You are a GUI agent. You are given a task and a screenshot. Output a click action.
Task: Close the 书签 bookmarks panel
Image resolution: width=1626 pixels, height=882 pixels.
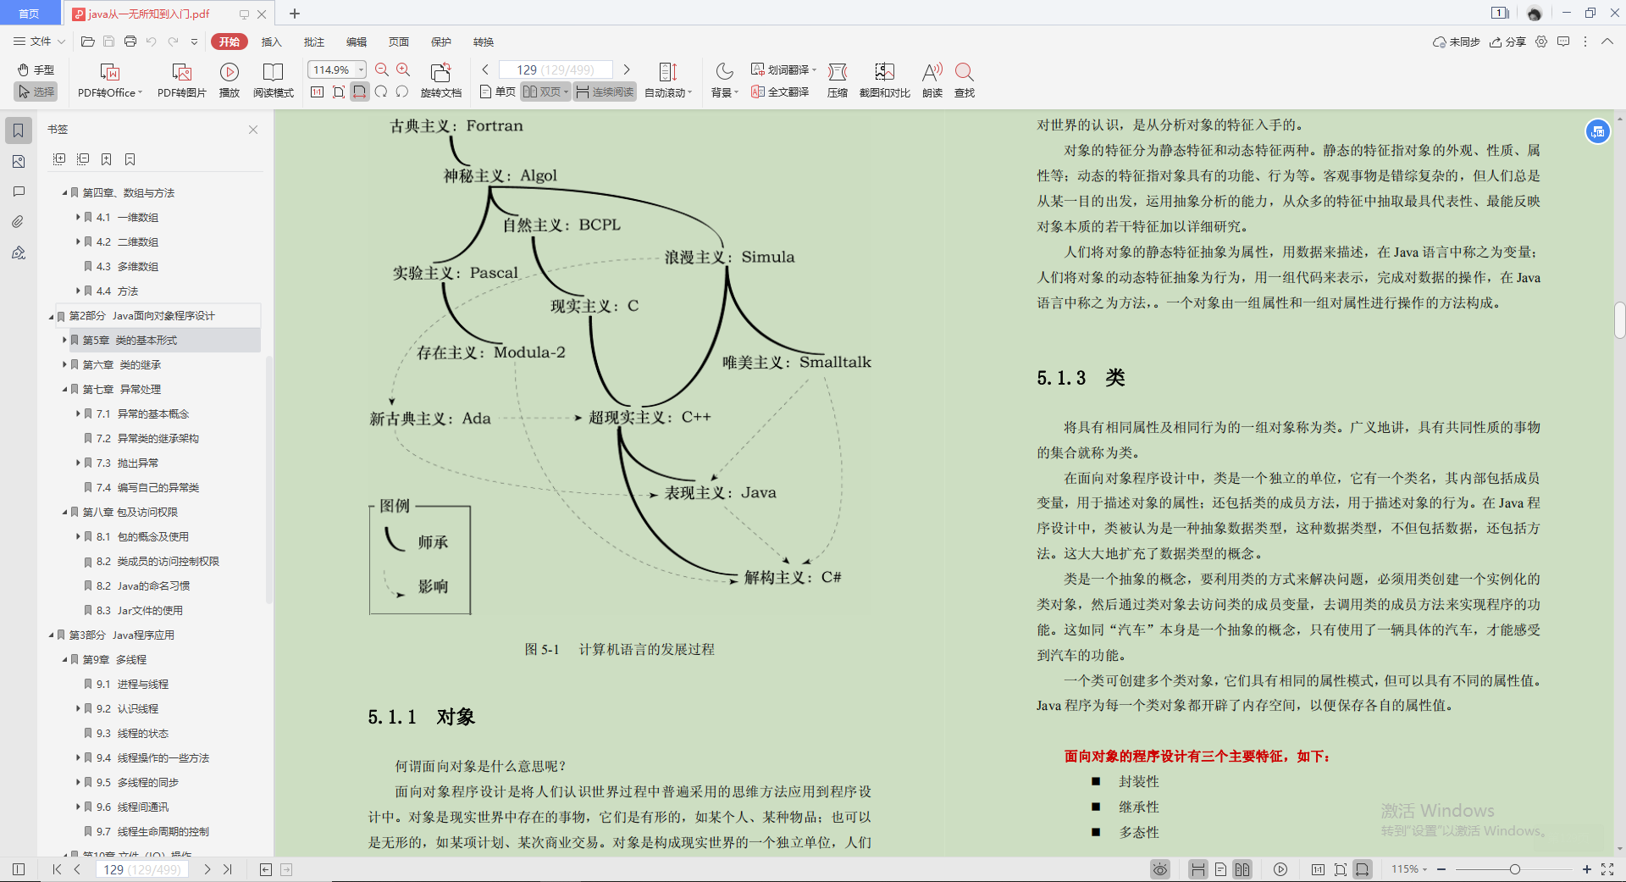point(253,130)
